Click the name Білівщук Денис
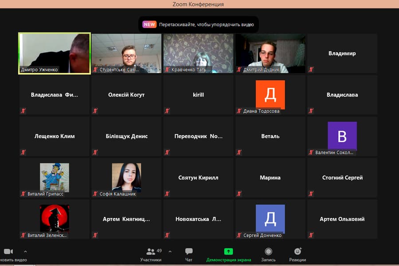The image size is (399, 266). click(x=126, y=136)
